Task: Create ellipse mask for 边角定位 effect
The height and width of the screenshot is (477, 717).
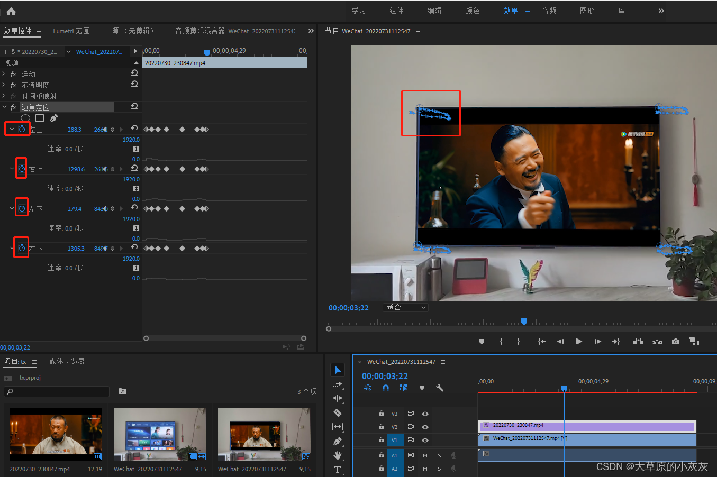Action: tap(25, 118)
